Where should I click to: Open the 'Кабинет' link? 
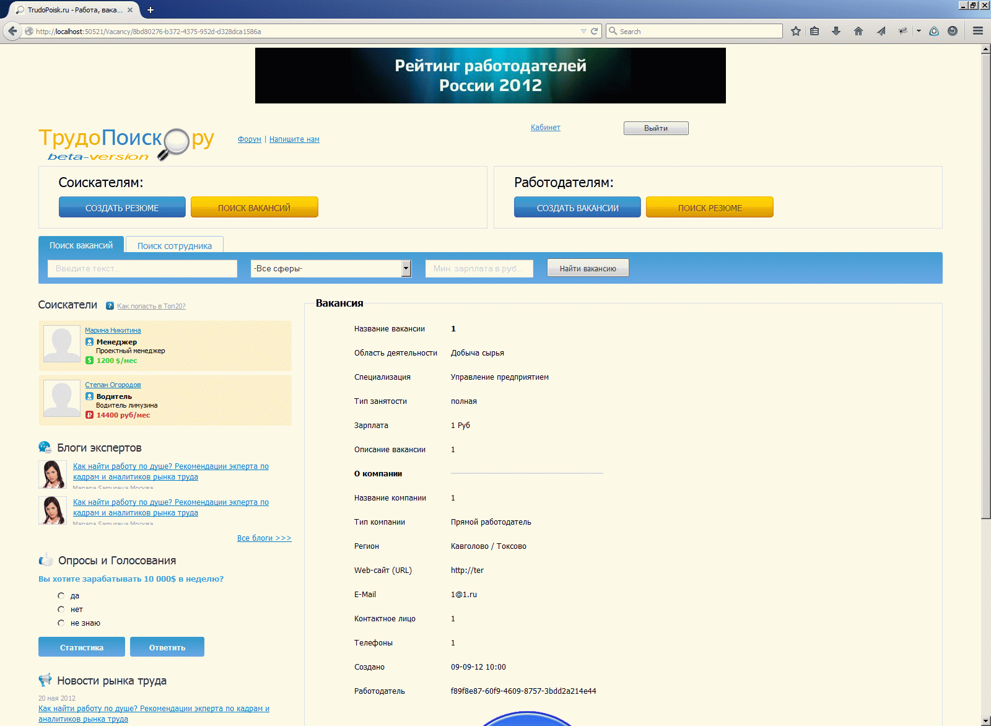[546, 128]
